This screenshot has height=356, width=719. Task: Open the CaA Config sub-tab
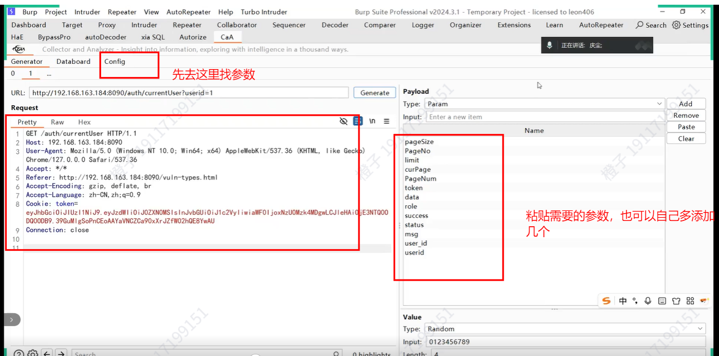click(x=115, y=61)
